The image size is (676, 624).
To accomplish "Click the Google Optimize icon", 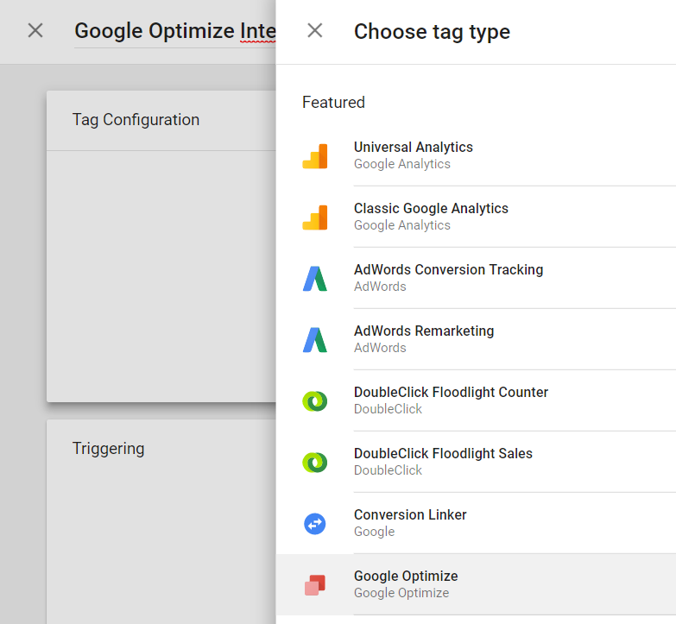I will (x=315, y=584).
